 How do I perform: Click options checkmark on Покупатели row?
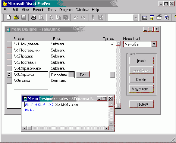(112, 44)
